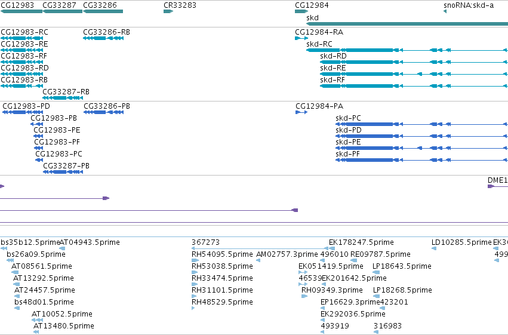Click the AM02757.3prime EST label
The height and width of the screenshot is (335, 508).
click(x=287, y=254)
